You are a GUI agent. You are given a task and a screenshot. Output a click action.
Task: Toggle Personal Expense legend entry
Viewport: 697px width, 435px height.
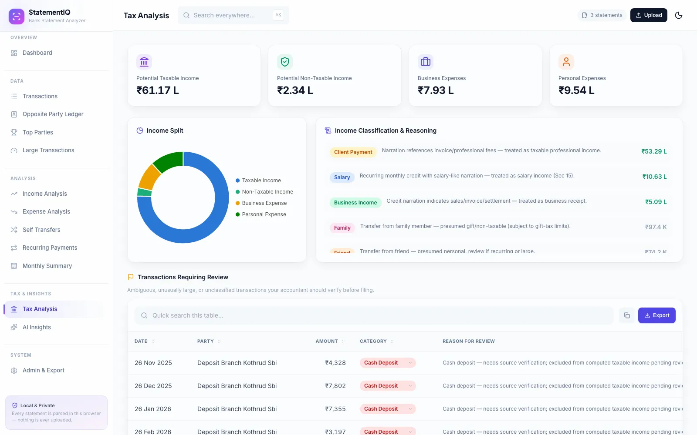tap(261, 214)
